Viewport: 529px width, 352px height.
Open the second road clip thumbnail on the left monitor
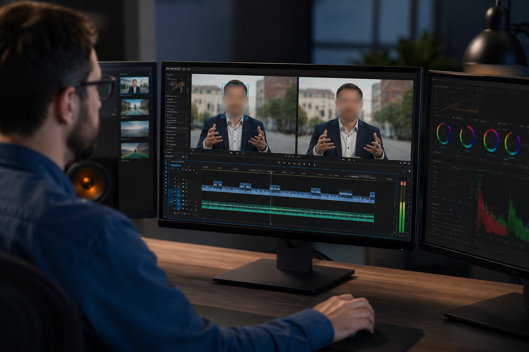point(135,107)
